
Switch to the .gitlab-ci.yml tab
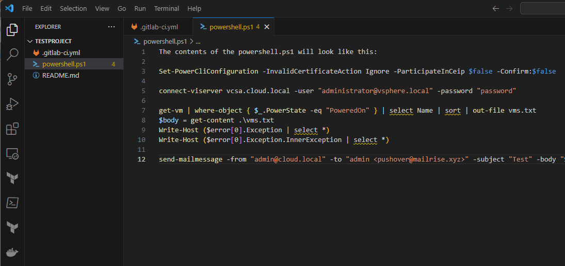(x=158, y=27)
